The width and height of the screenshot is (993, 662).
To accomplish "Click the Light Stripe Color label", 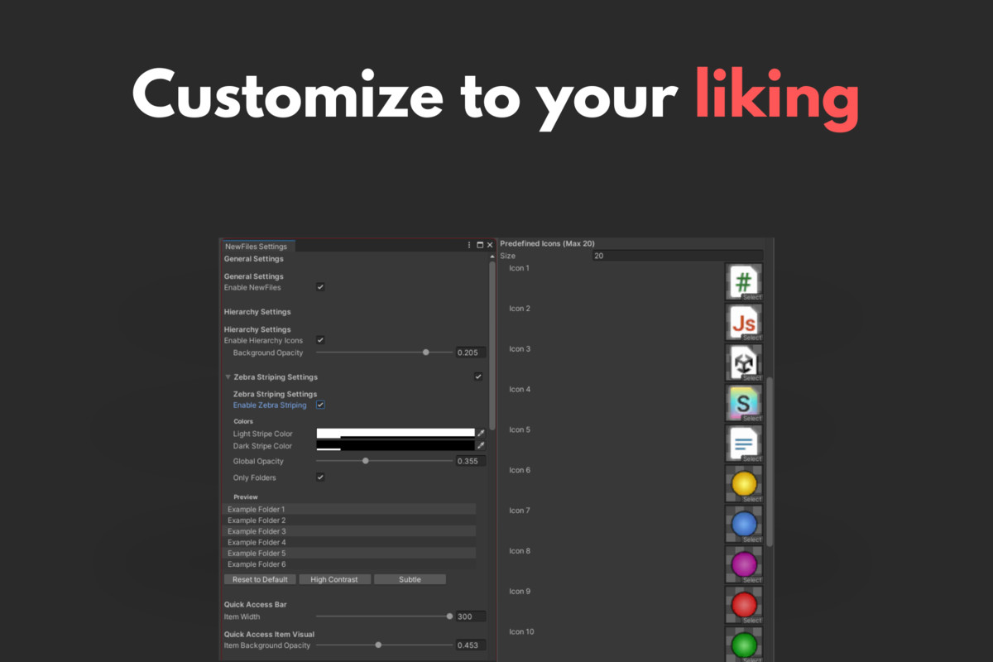I will 263,434.
